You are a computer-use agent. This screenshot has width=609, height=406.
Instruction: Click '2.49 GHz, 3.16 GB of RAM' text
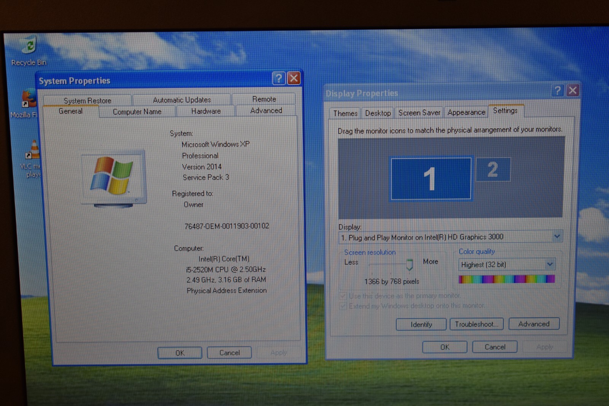click(226, 280)
